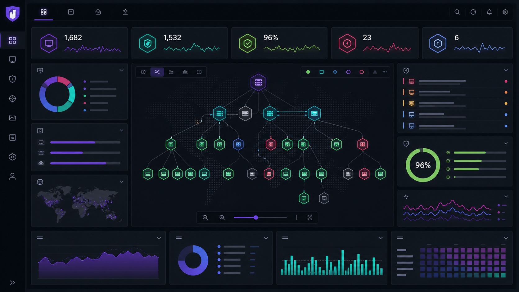This screenshot has height=292, width=519.
Task: Select the network graph layout tool
Action: [157, 72]
